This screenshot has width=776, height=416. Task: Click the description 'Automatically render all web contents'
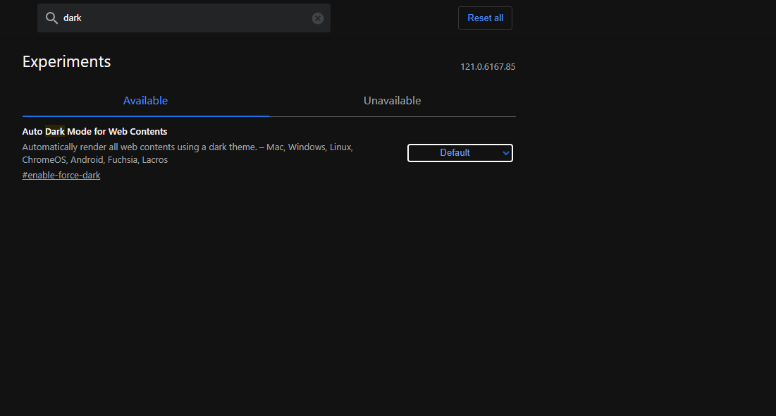[x=187, y=153]
